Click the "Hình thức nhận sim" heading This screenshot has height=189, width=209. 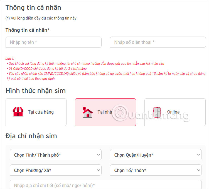pyautogui.click(x=36, y=91)
